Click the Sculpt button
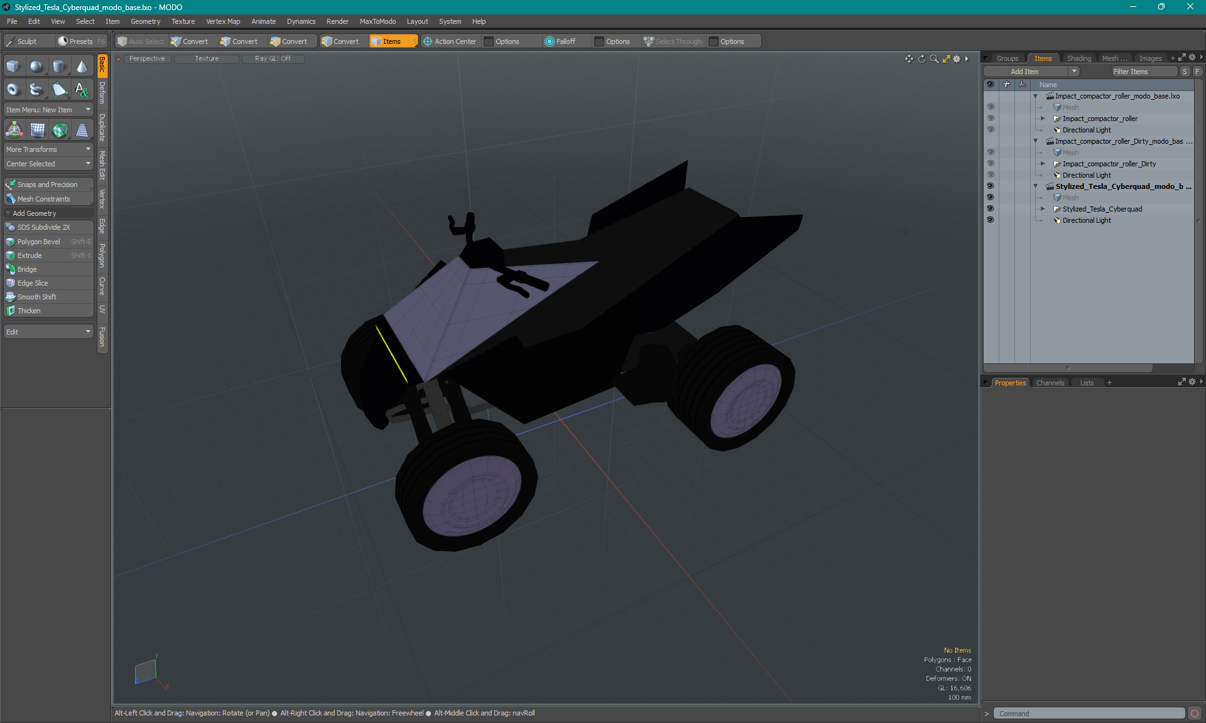The width and height of the screenshot is (1206, 723). pos(28,41)
